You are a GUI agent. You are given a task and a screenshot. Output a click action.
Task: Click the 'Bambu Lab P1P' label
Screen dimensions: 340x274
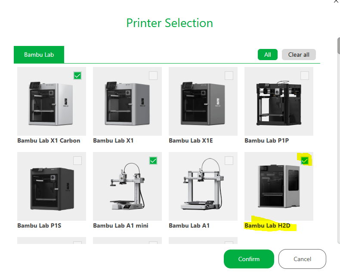267,141
